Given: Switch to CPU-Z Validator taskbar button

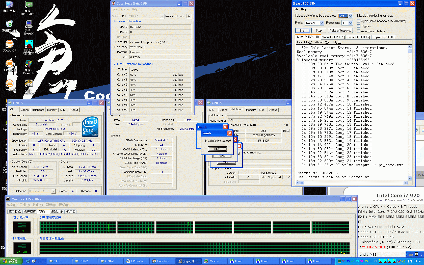Looking at the screenshot, I should click(x=136, y=261).
